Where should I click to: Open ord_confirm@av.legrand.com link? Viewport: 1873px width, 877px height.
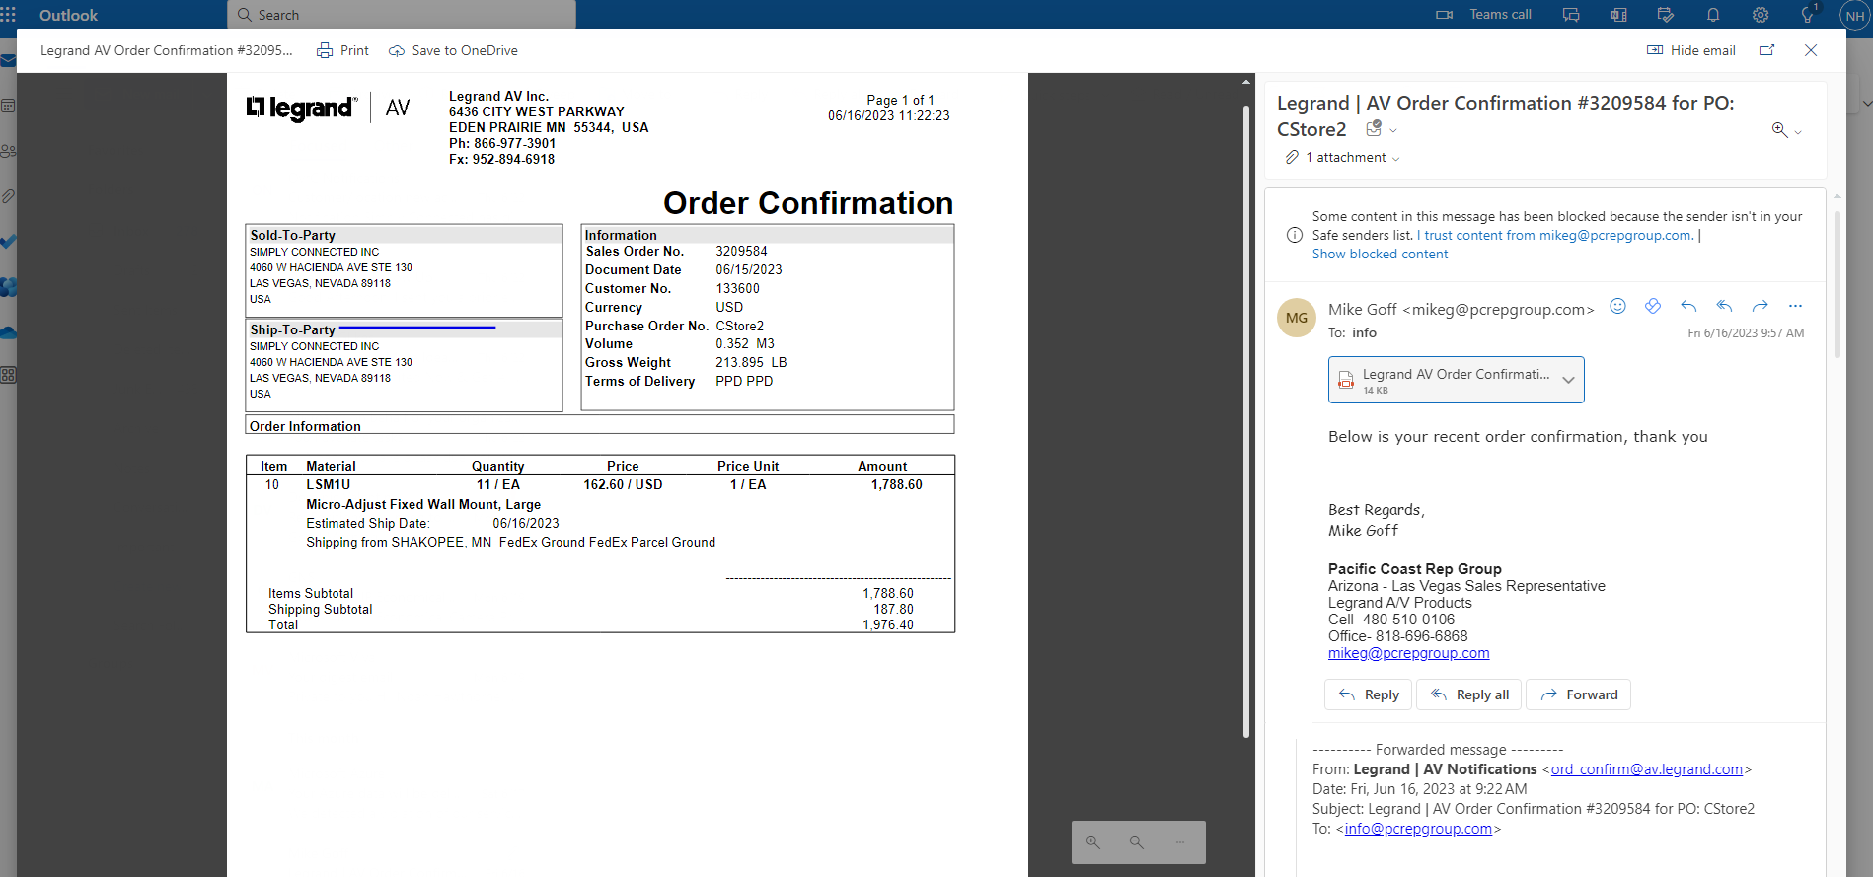point(1647,769)
